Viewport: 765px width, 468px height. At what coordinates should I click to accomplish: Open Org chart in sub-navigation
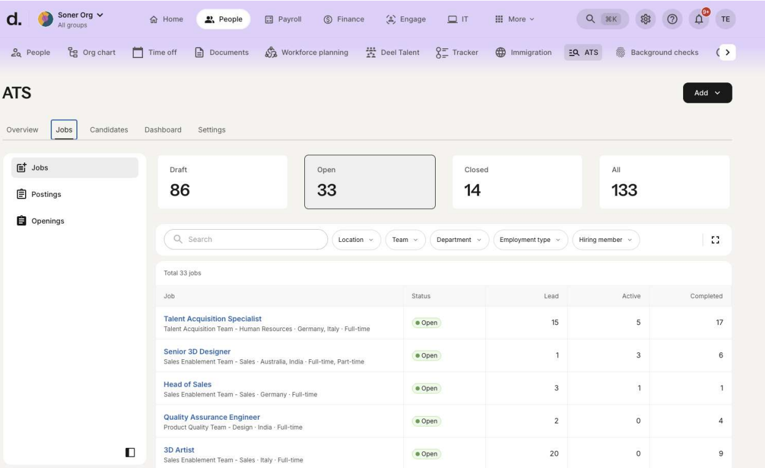pos(92,53)
